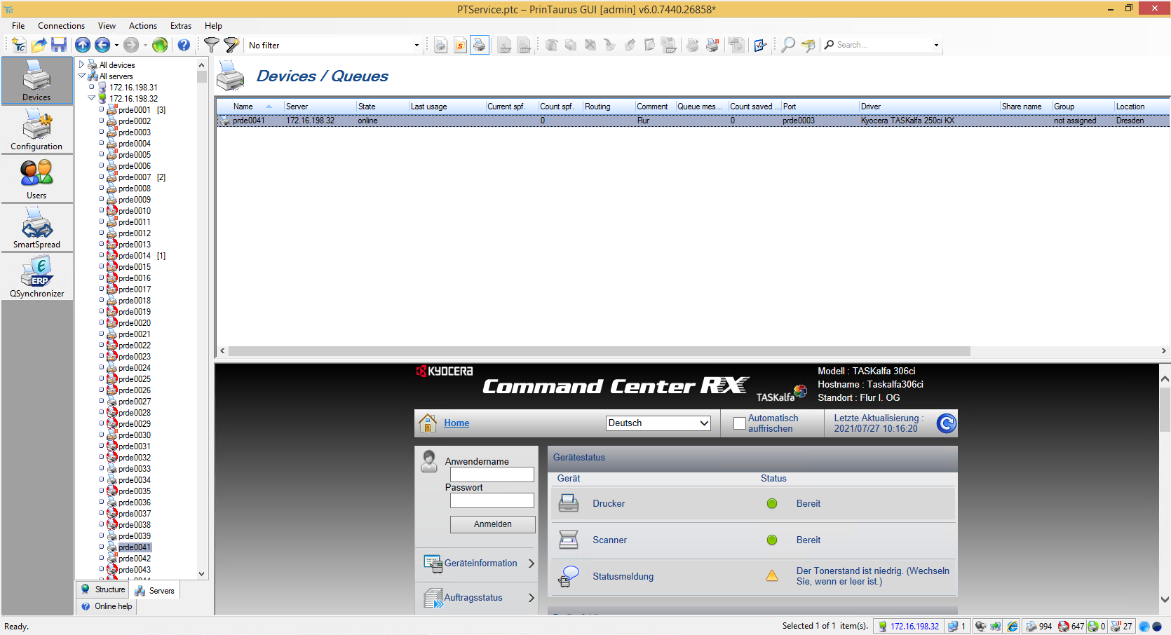Click into the toolbar Search field
1171x635 pixels.
coord(882,45)
